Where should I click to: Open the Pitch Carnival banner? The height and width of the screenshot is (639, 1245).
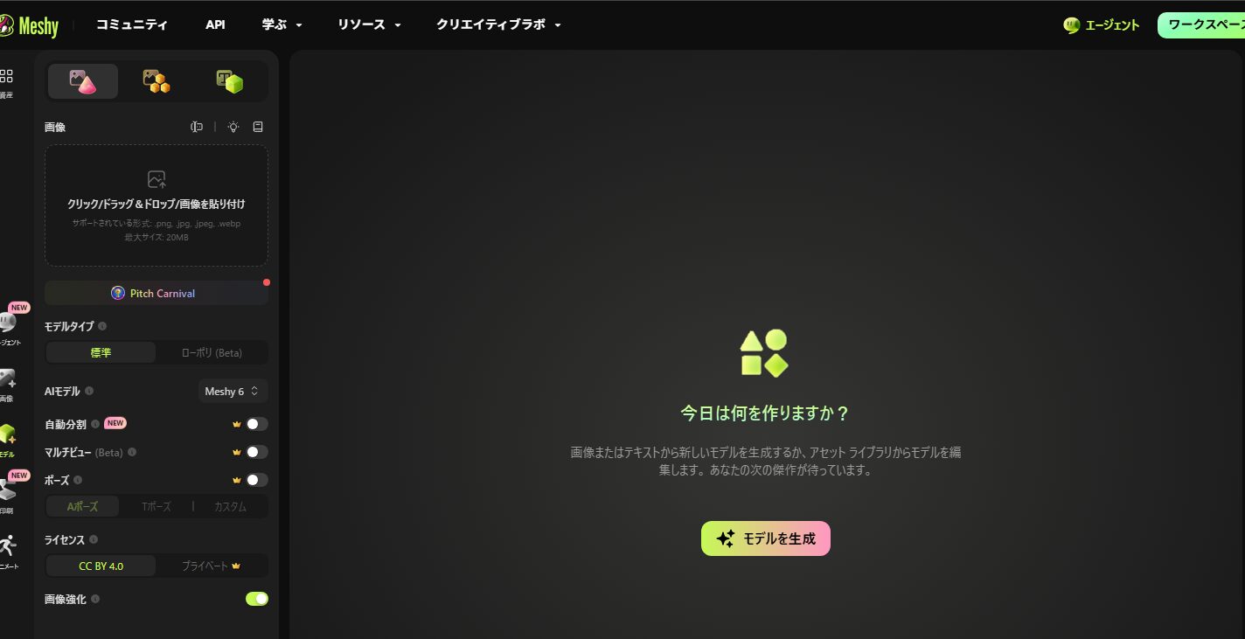(156, 293)
